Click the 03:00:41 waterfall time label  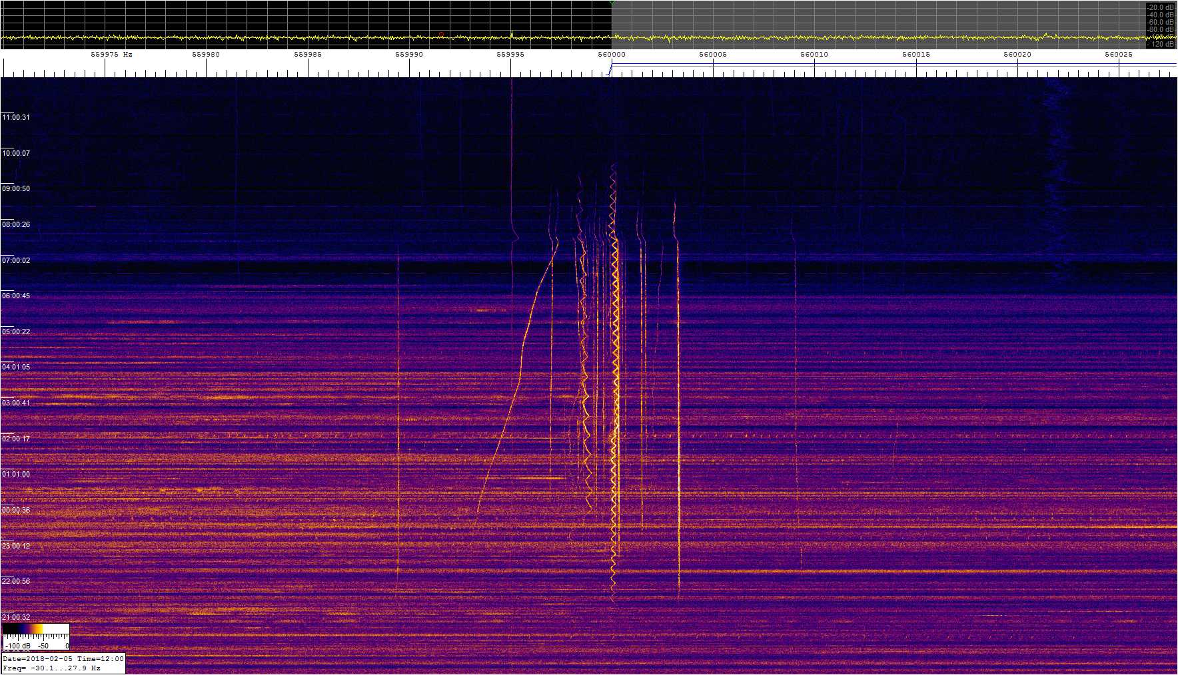coord(16,403)
